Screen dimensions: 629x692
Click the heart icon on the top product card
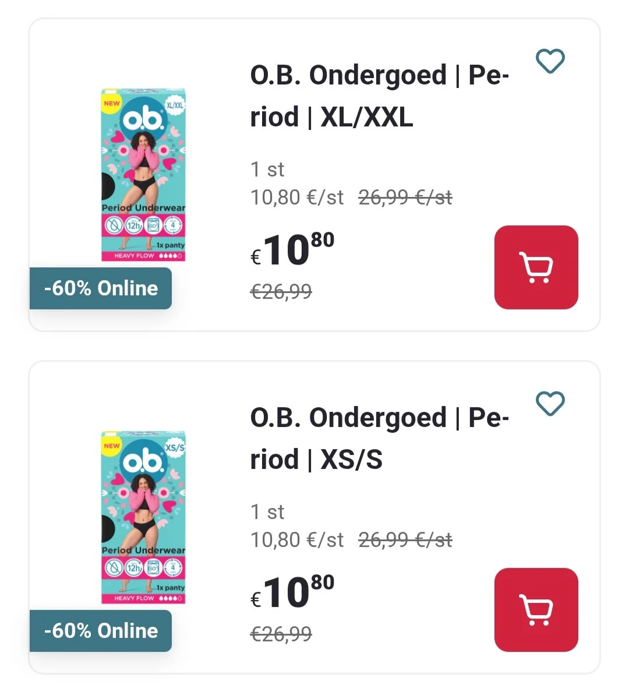point(549,61)
